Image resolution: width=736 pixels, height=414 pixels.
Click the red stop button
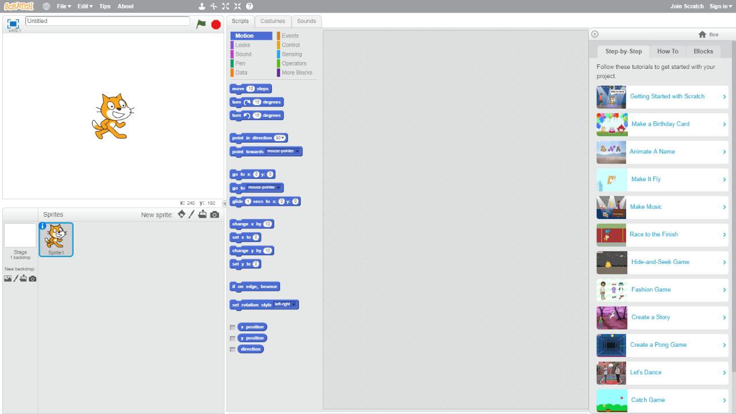click(216, 24)
